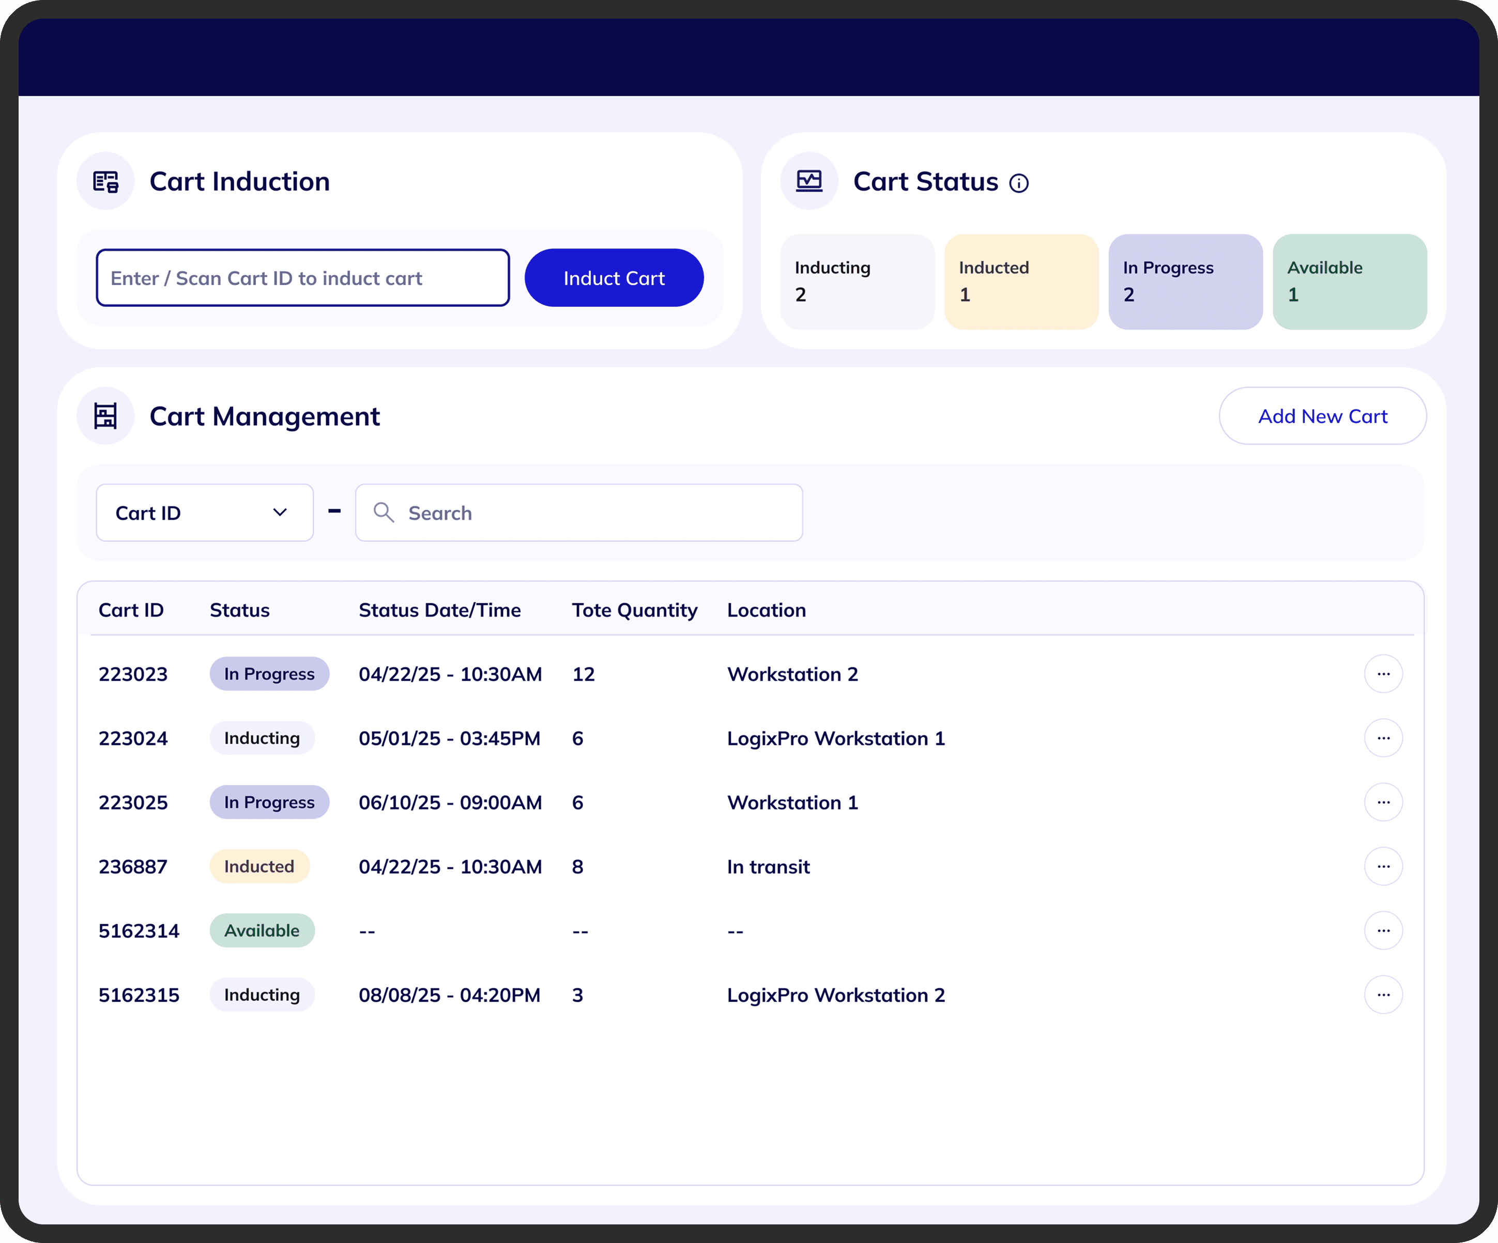The width and height of the screenshot is (1498, 1243).
Task: Click the Cart Management heading
Action: pos(265,416)
